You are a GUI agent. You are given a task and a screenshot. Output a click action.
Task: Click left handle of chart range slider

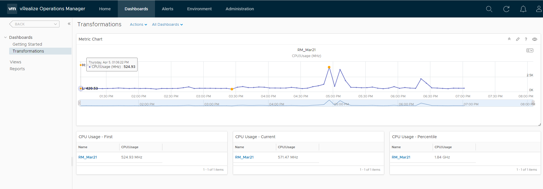[x=79, y=103]
